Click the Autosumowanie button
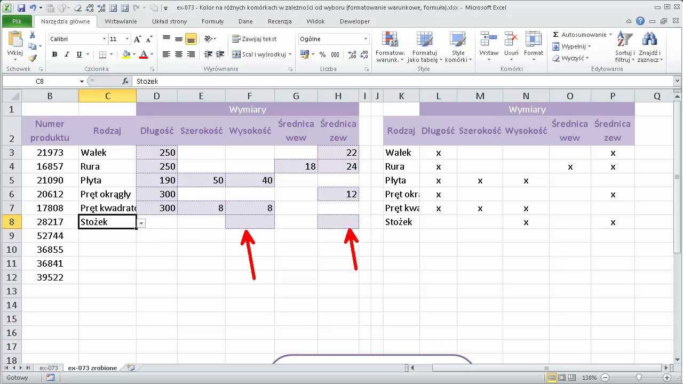 click(582, 35)
